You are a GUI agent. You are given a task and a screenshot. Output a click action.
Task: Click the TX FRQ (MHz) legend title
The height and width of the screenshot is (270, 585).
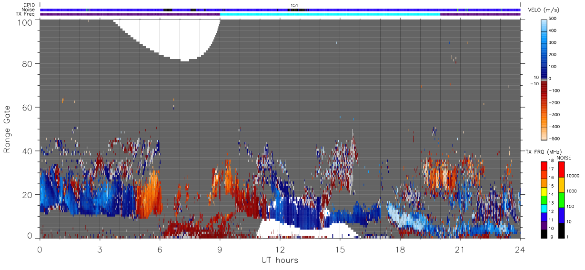pyautogui.click(x=544, y=152)
